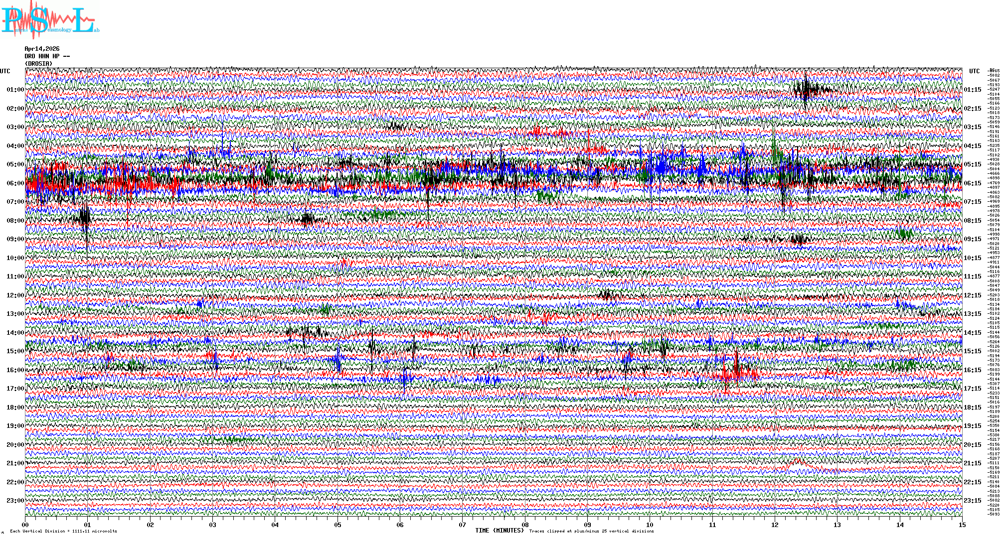This screenshot has height=538, width=1002.
Task: Click minute tick 00 on bottom axis
Action: click(25, 525)
